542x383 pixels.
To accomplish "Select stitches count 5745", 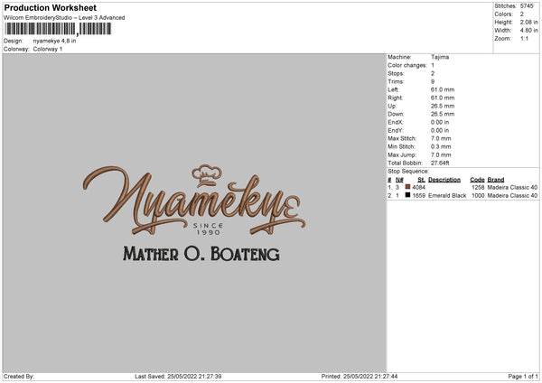I will 527,6.
